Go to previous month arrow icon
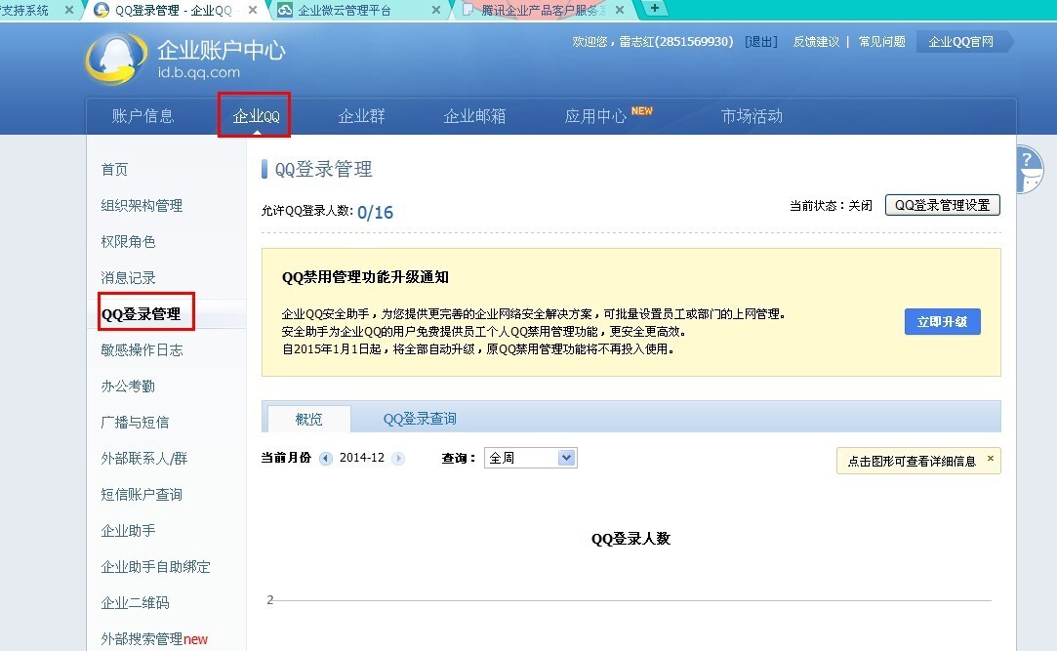This screenshot has width=1057, height=651. coord(326,459)
